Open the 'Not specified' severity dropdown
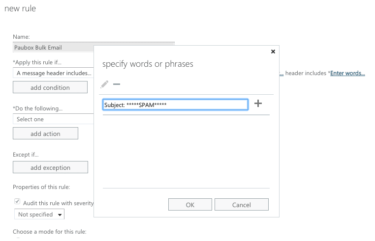375x241 pixels. click(x=39, y=214)
